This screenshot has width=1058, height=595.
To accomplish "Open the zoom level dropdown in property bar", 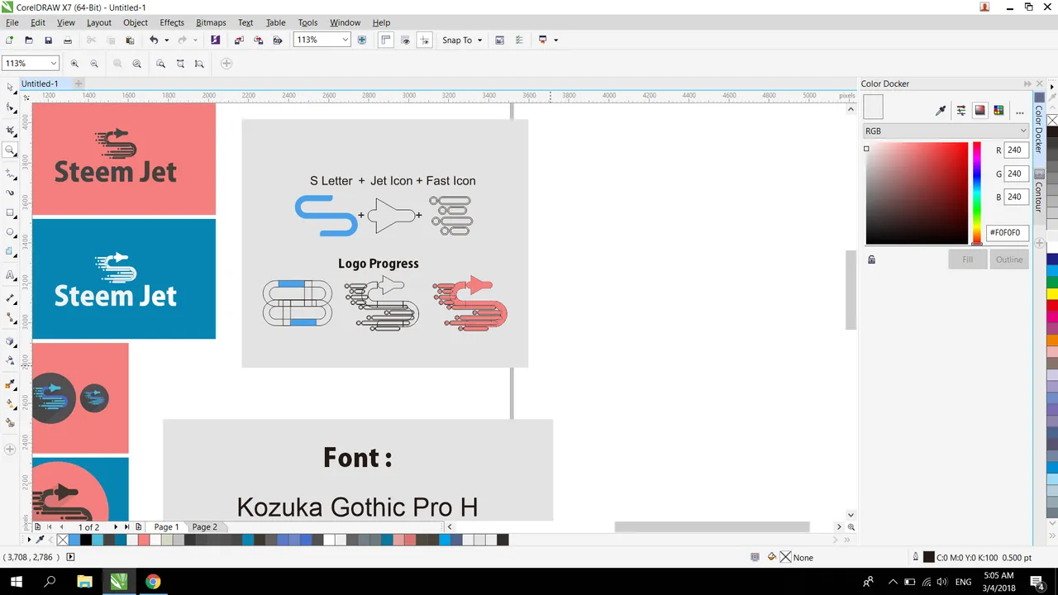I will coord(54,64).
